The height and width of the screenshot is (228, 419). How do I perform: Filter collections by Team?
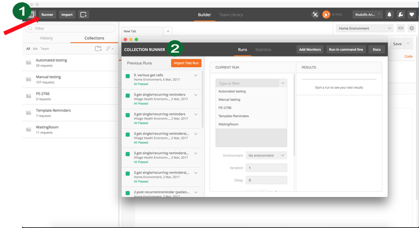[45, 49]
